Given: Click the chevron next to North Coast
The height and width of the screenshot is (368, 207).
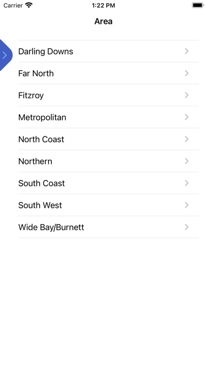Looking at the screenshot, I should tap(186, 139).
